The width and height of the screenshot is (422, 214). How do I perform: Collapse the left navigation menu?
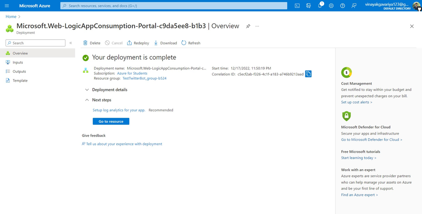click(x=71, y=43)
